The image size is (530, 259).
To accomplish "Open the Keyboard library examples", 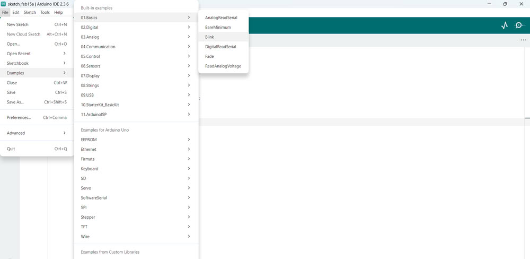I will (x=136, y=168).
